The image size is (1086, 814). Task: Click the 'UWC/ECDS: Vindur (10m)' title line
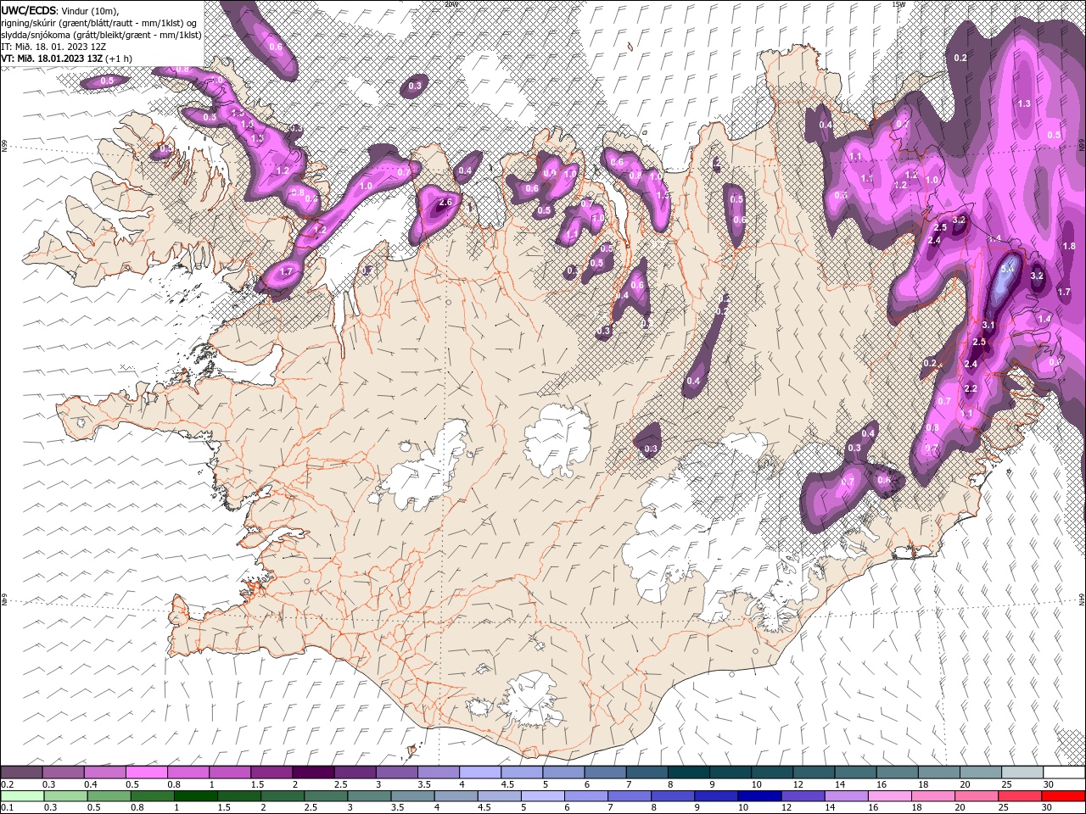60,10
